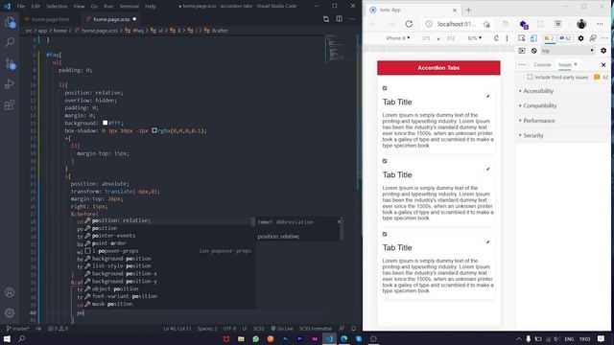Open Console settings gear

point(603,51)
